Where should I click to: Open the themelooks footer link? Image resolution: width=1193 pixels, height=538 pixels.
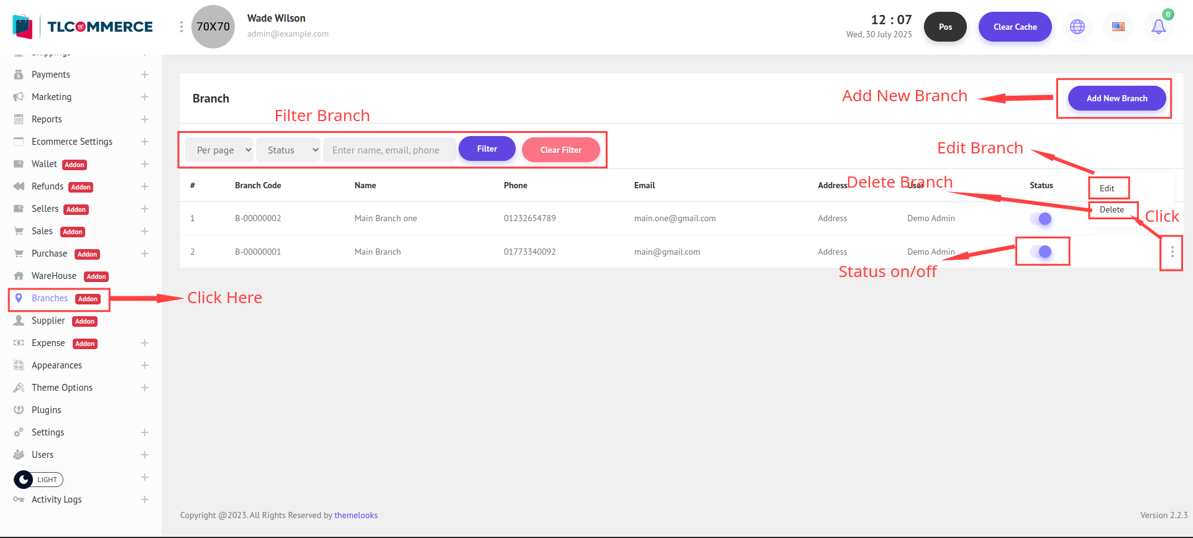(355, 515)
